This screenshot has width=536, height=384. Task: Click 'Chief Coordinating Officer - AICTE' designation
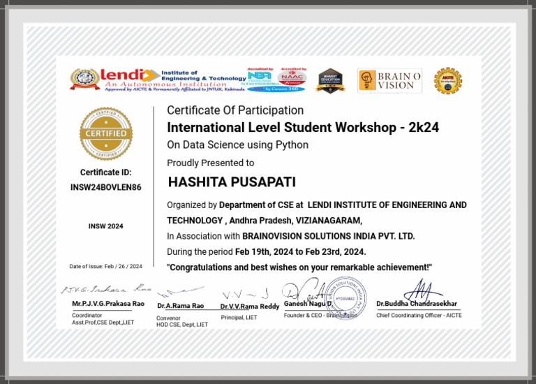419,316
